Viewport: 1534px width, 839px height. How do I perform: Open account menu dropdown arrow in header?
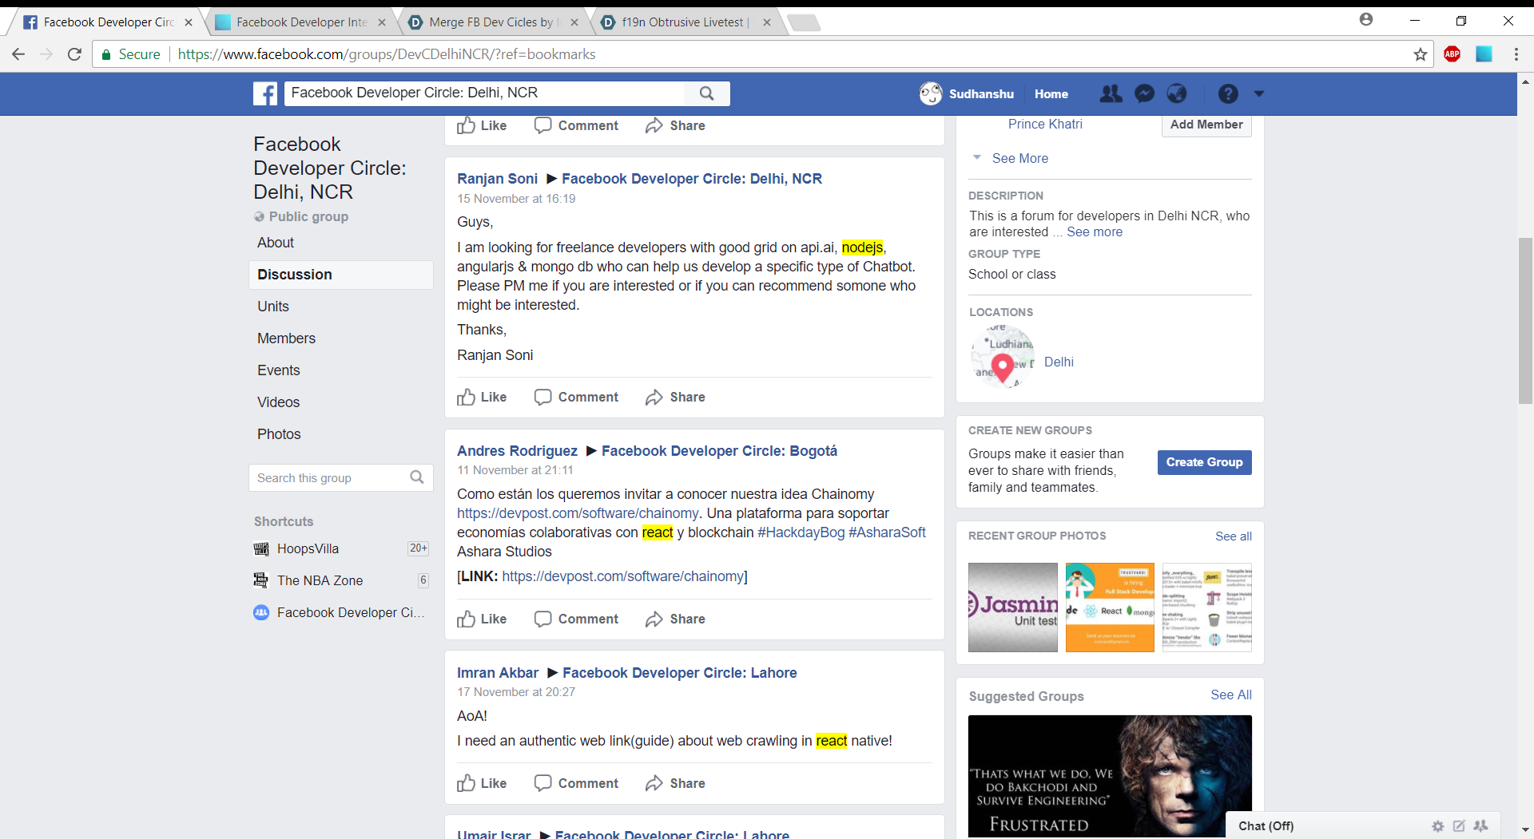pos(1259,93)
